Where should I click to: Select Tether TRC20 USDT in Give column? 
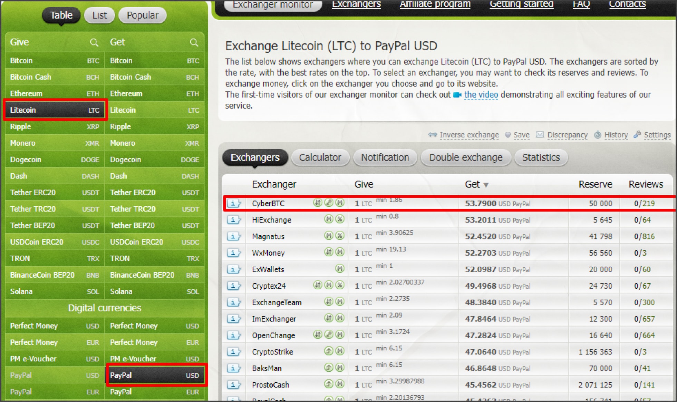55,209
